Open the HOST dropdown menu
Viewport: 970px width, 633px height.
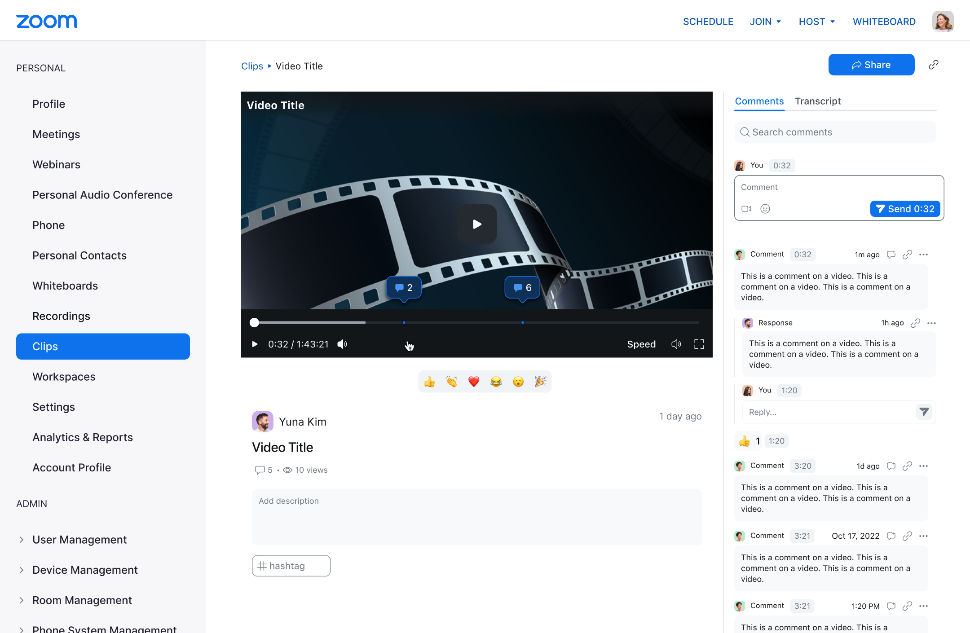[816, 22]
